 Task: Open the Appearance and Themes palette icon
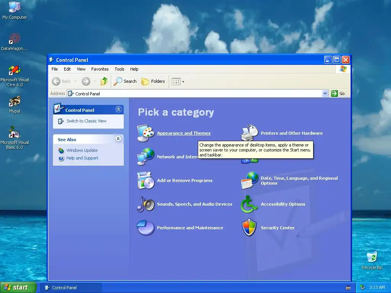tap(145, 133)
